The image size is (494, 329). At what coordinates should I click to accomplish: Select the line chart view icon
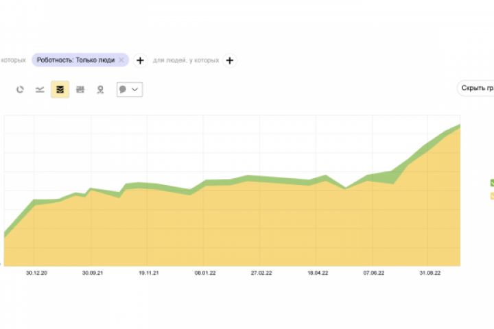click(x=40, y=90)
